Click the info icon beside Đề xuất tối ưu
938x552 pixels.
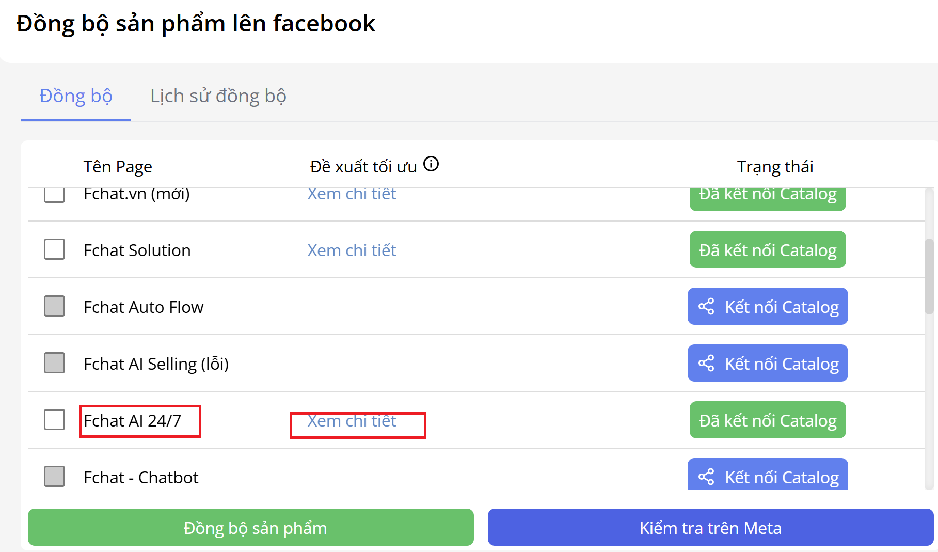431,164
